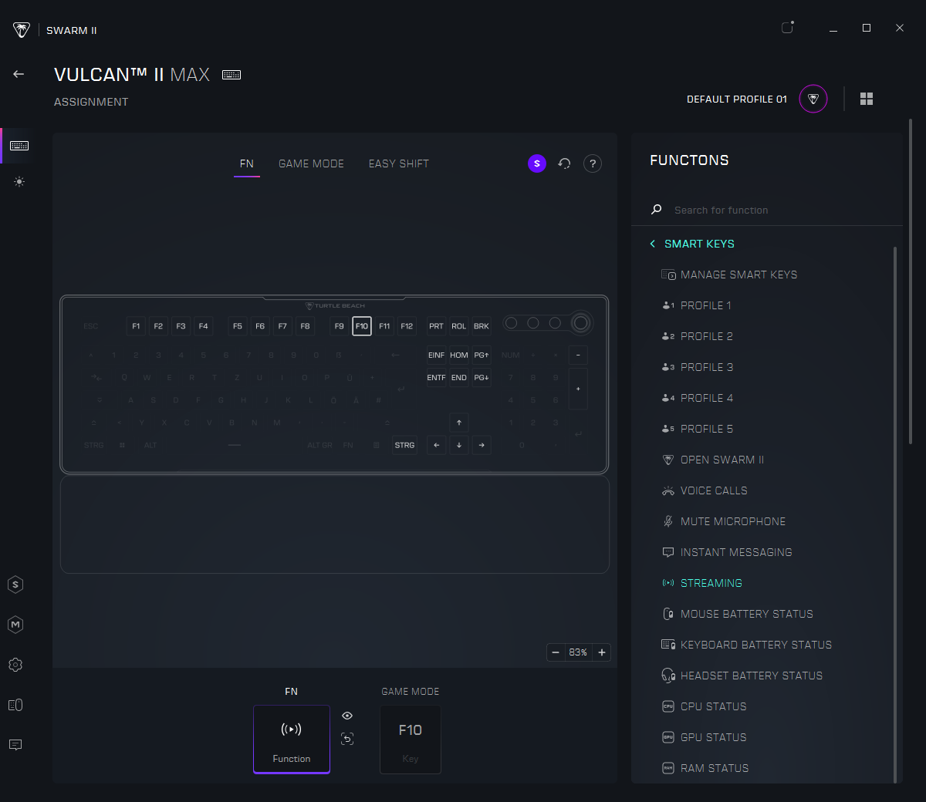
Task: Open the feedback chat icon in the sidebar
Action: point(15,744)
